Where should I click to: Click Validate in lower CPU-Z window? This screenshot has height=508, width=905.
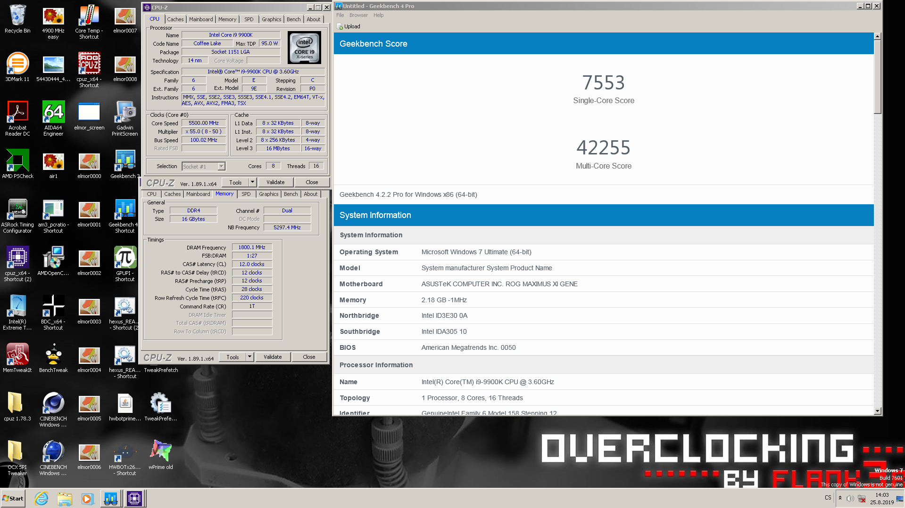[273, 357]
